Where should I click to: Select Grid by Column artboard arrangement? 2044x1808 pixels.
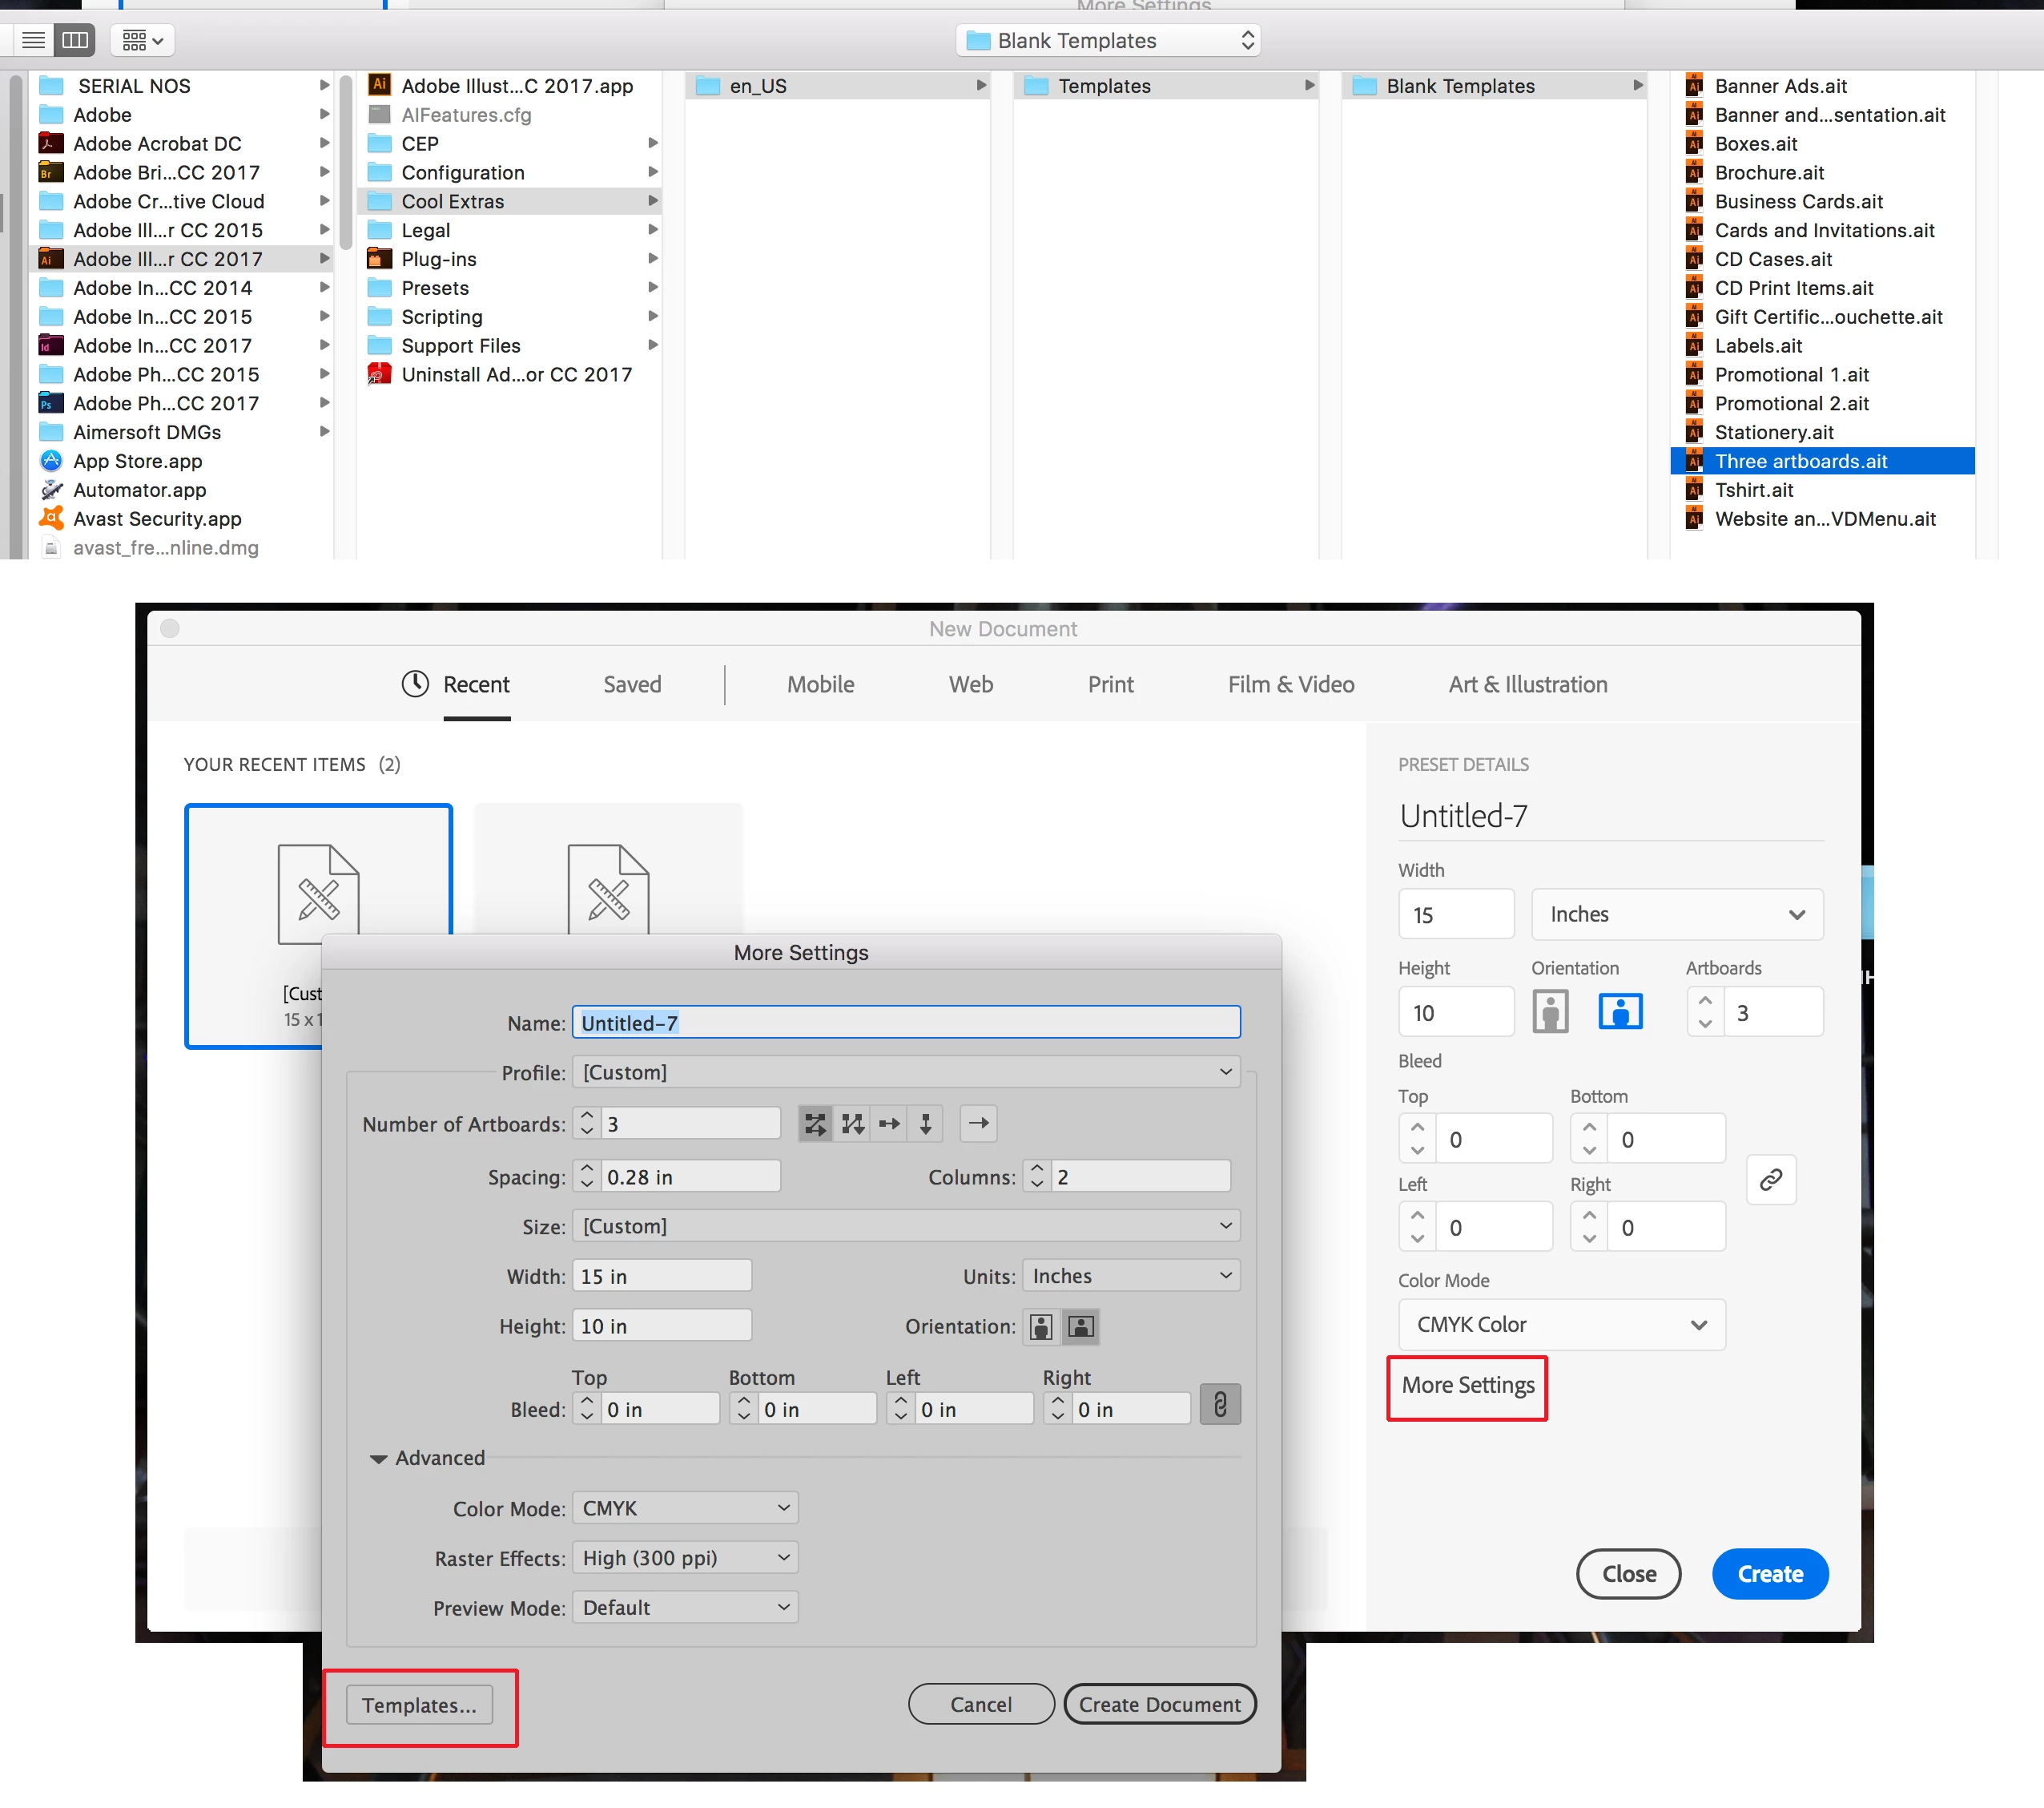tap(852, 1124)
